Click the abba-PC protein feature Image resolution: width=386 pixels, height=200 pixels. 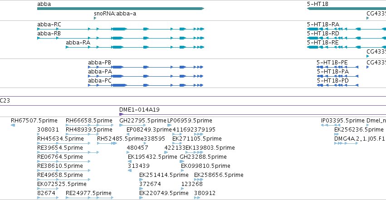coord(146,85)
